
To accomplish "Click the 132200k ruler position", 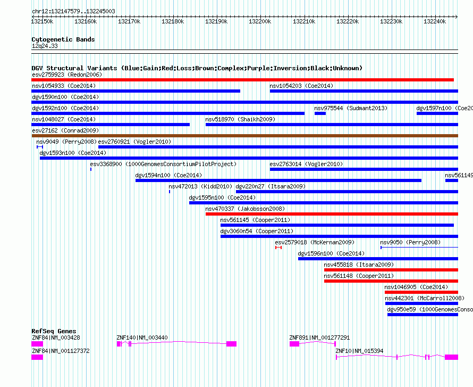I will [260, 21].
